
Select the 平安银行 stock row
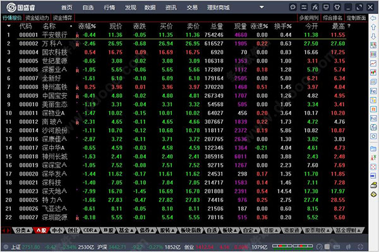(173, 35)
